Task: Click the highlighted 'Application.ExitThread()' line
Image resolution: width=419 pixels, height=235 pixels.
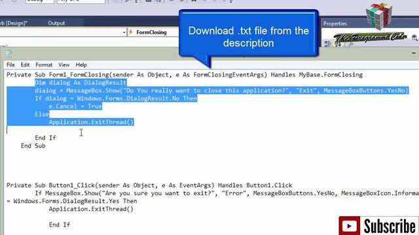Action: click(91, 122)
